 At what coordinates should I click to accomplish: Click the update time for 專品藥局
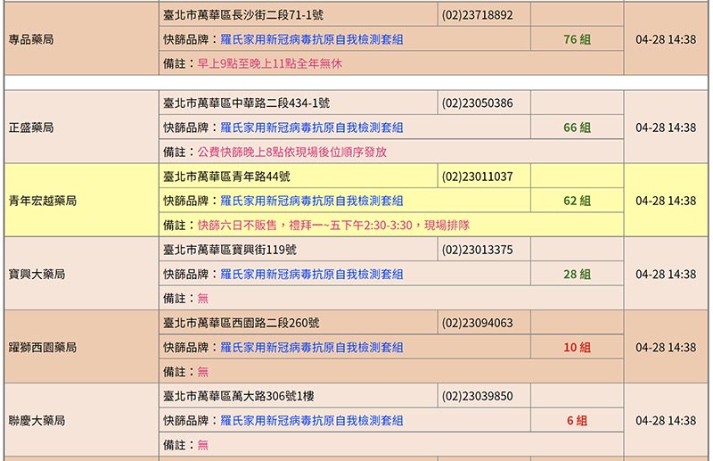click(666, 39)
